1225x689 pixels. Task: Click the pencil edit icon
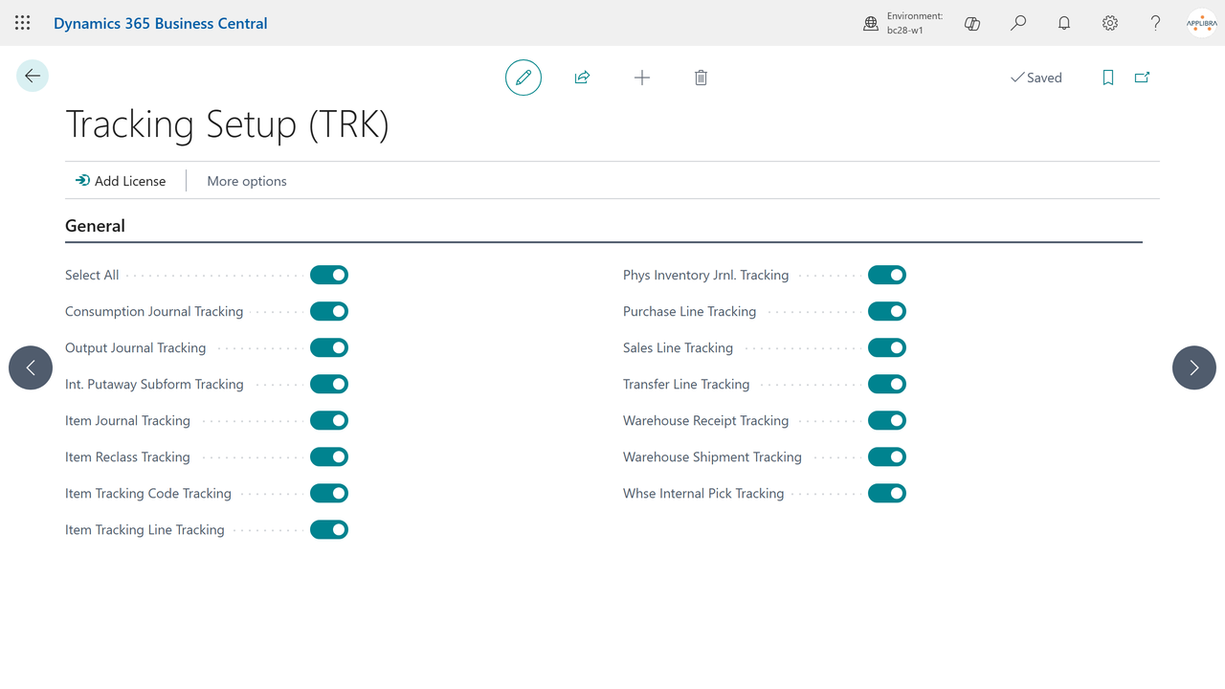tap(523, 78)
